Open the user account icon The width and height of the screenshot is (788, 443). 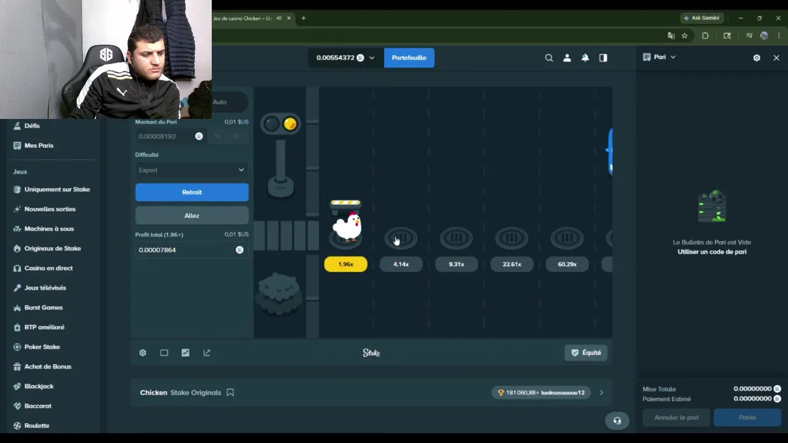click(567, 58)
